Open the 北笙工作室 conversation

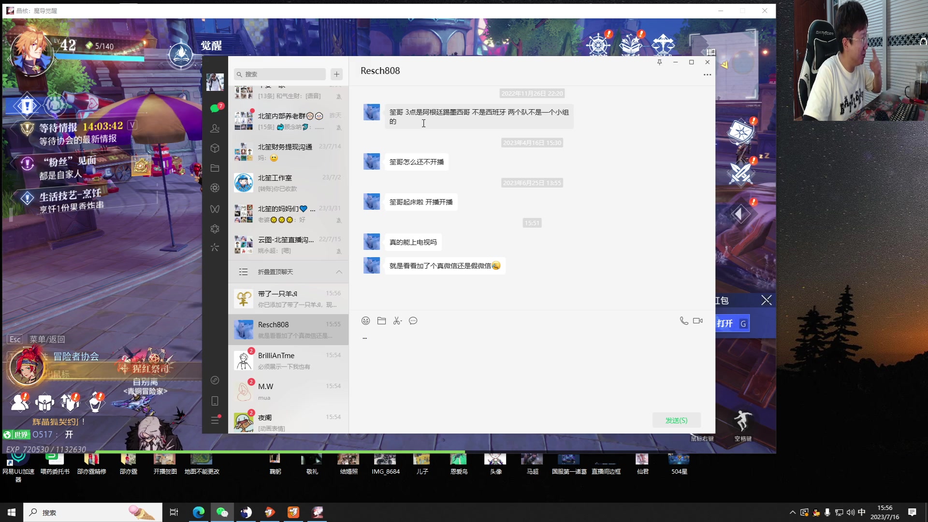point(289,183)
